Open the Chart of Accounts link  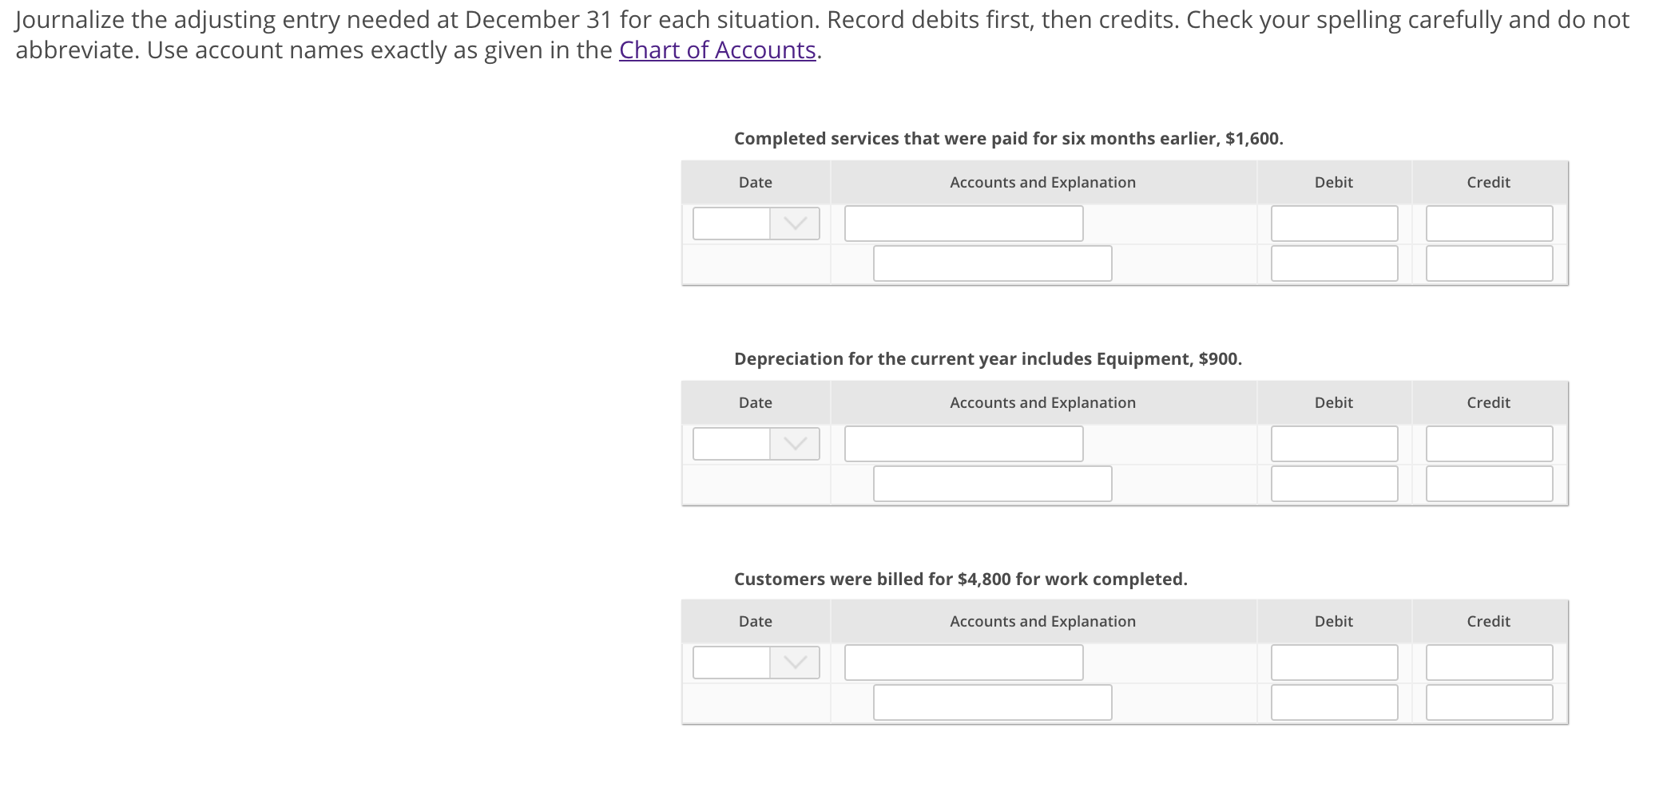[x=716, y=50]
